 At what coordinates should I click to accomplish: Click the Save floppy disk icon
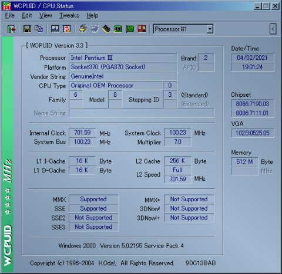pyautogui.click(x=27, y=29)
